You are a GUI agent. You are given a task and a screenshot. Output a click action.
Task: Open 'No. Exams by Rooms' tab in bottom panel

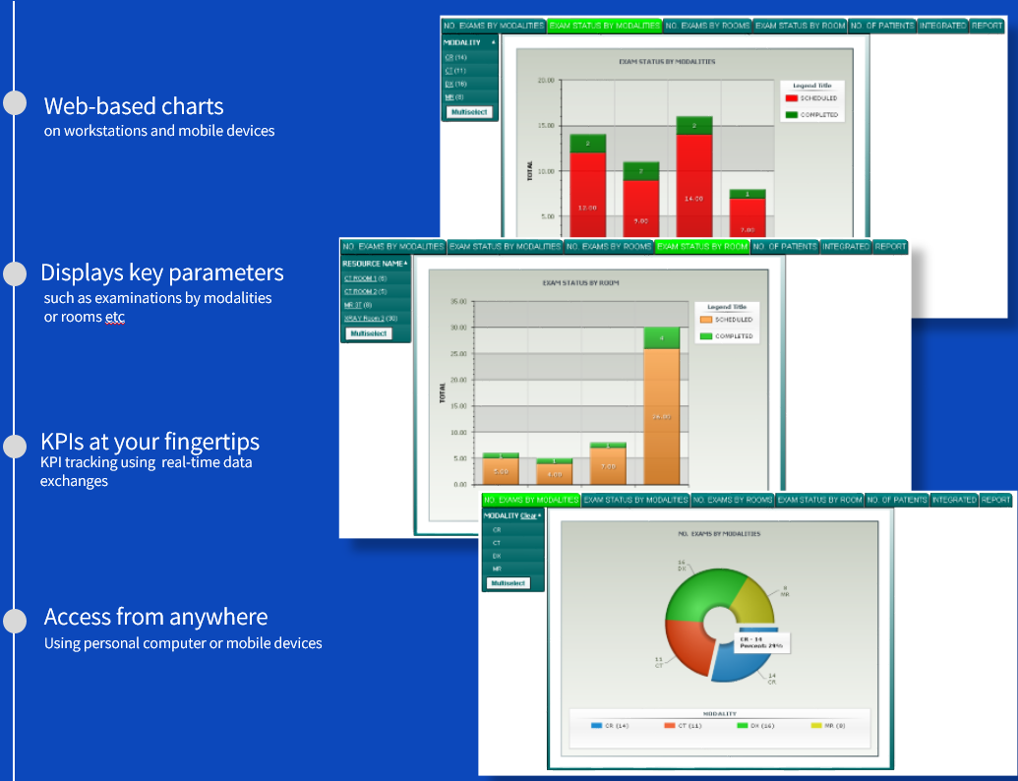(x=733, y=500)
